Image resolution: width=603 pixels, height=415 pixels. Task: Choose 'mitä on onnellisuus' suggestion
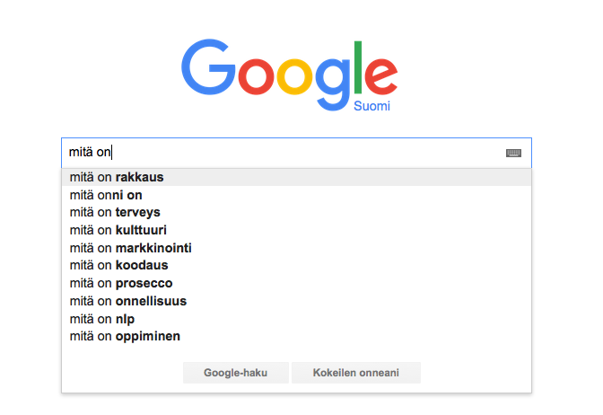pos(296,301)
